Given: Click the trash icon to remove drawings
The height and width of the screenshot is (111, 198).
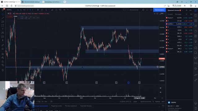Looking at the screenshot, I should pyautogui.click(x=3, y=70).
